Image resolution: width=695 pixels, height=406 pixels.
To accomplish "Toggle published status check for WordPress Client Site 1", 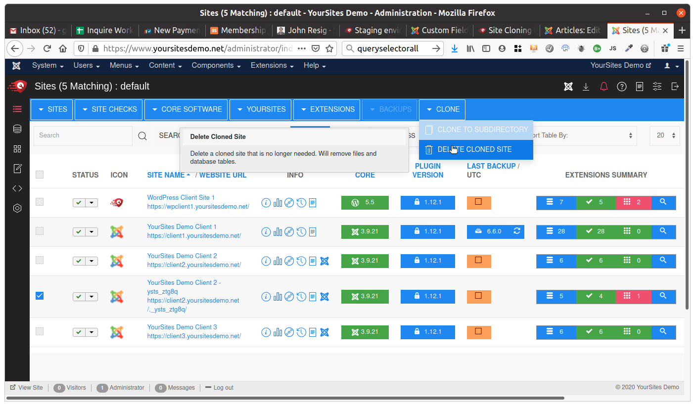I will click(79, 203).
